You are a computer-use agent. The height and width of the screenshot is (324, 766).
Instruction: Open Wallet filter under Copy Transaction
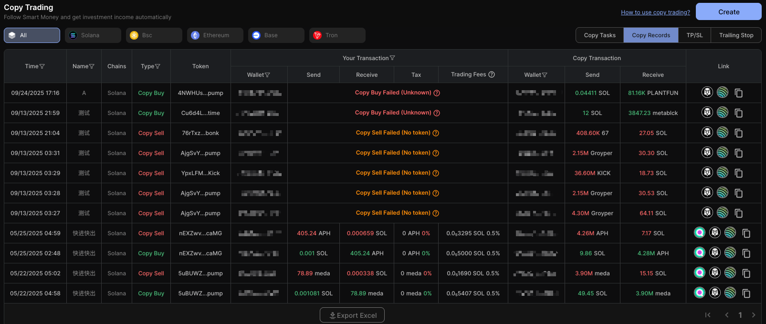pos(545,75)
